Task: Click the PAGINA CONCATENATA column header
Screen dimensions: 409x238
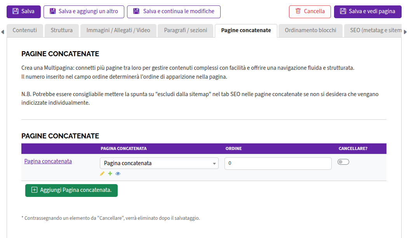Action: [124, 148]
